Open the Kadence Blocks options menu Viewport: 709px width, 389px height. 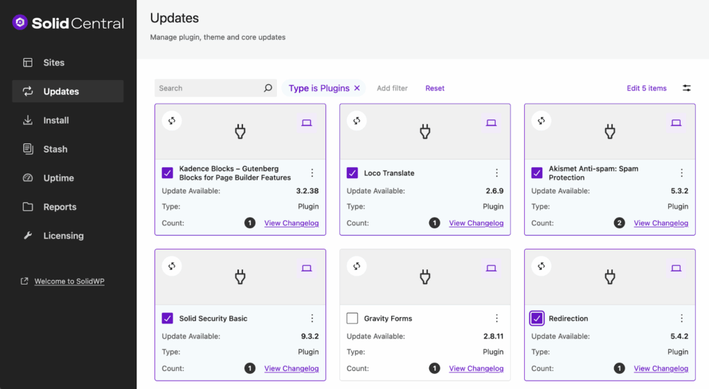312,173
